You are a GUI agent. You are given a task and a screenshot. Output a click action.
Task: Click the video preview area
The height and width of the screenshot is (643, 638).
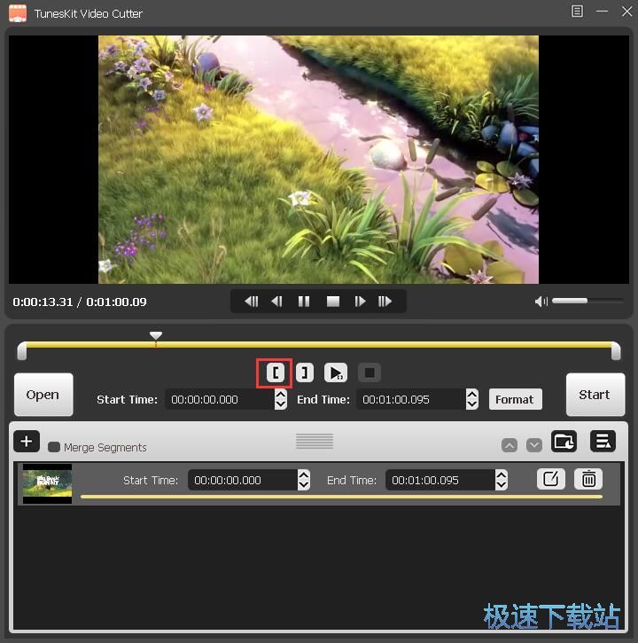pos(319,160)
